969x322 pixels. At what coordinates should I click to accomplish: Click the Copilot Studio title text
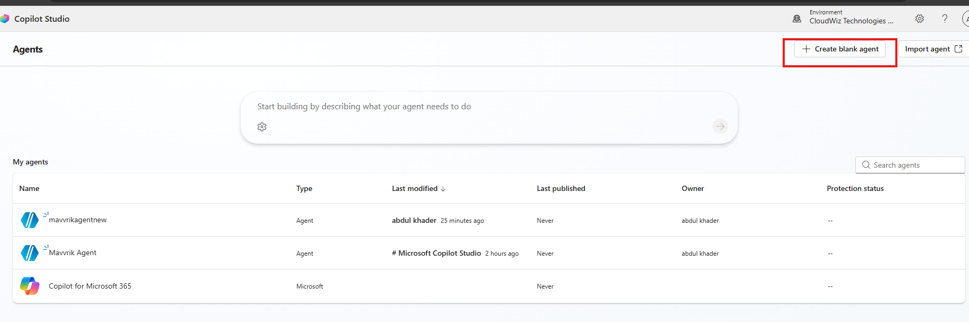42,19
